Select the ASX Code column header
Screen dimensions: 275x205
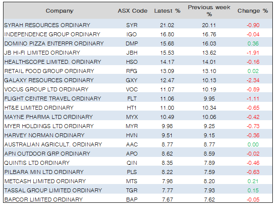click(133, 10)
